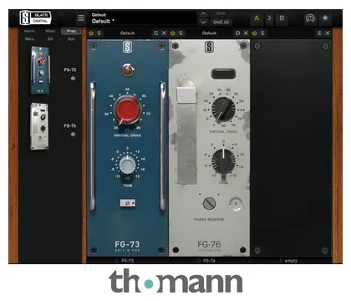Remove FG-76 module with X
The height and width of the screenshot is (301, 351).
246,33
